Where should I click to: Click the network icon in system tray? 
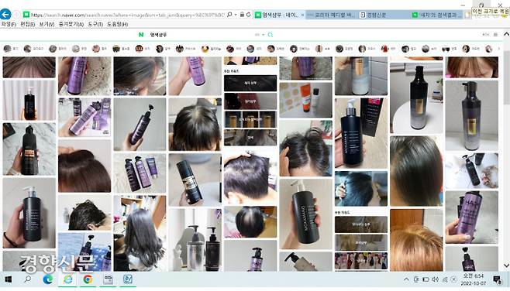pos(445,279)
